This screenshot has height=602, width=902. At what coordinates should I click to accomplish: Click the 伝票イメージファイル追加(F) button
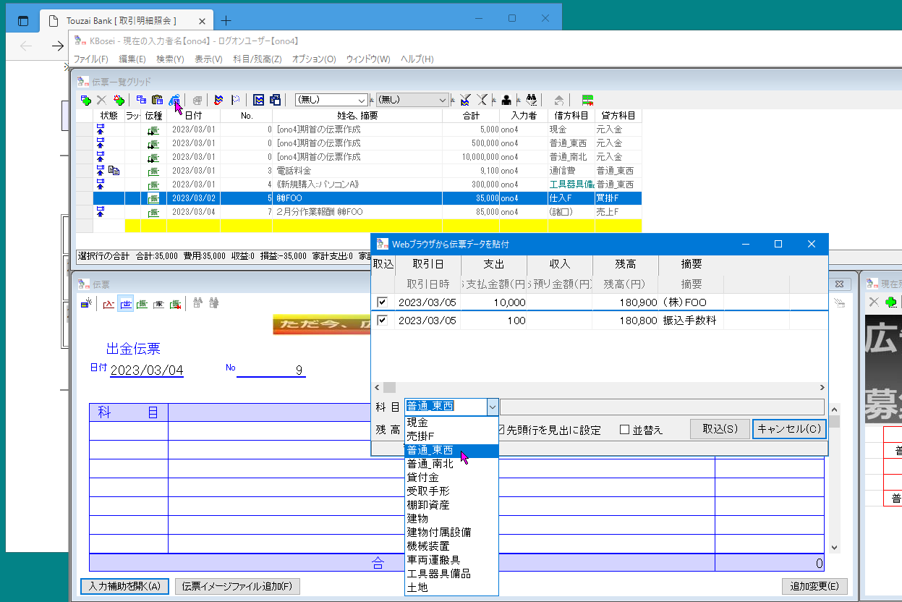[x=237, y=586]
